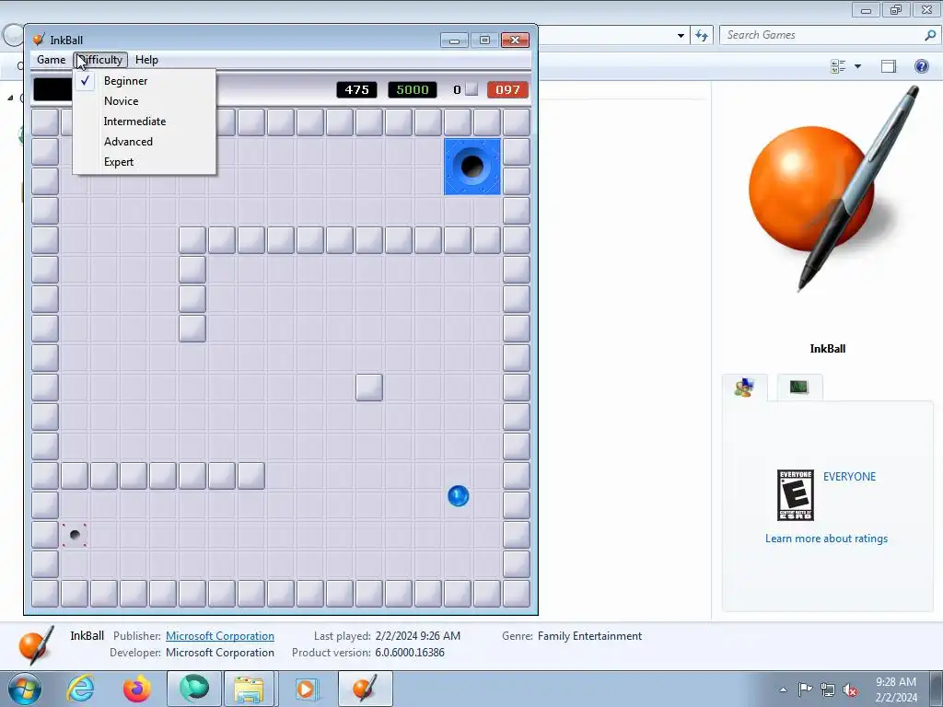The image size is (943, 707).
Task: Click the ESRB Everyone rating badge
Action: pos(796,494)
